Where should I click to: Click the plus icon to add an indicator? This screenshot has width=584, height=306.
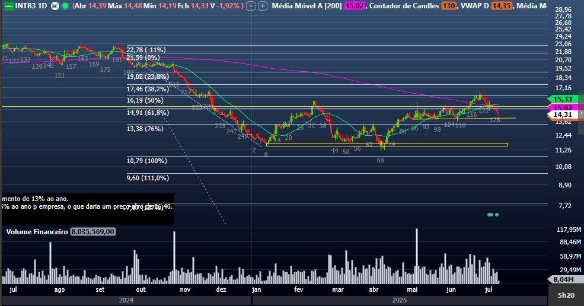point(261,5)
